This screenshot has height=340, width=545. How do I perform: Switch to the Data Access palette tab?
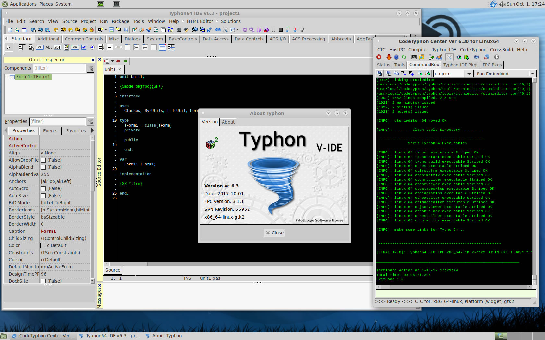[216, 39]
